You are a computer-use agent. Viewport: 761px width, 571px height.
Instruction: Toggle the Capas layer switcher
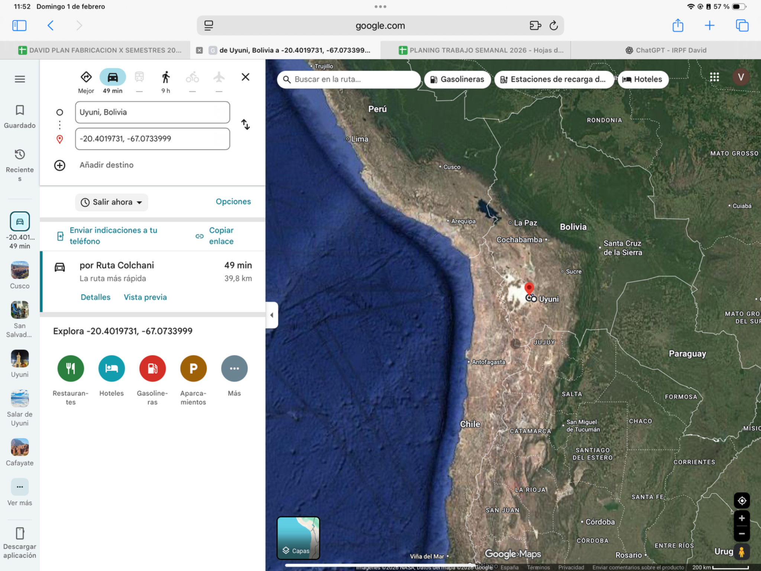[298, 538]
